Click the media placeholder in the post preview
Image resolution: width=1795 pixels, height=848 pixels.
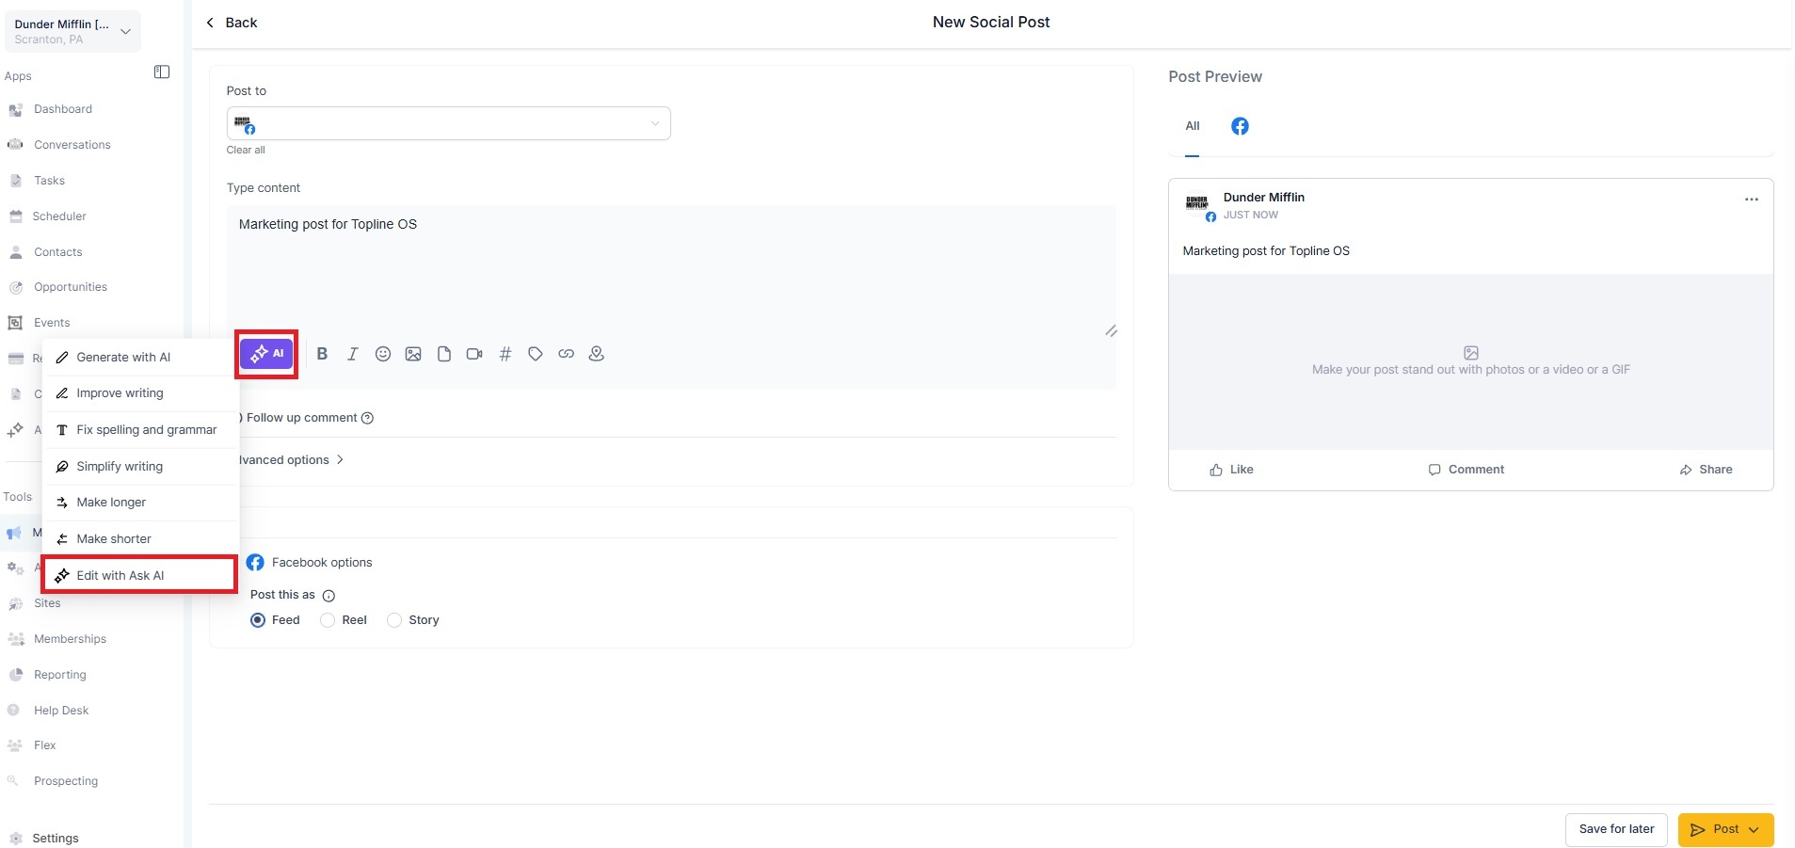click(x=1470, y=361)
